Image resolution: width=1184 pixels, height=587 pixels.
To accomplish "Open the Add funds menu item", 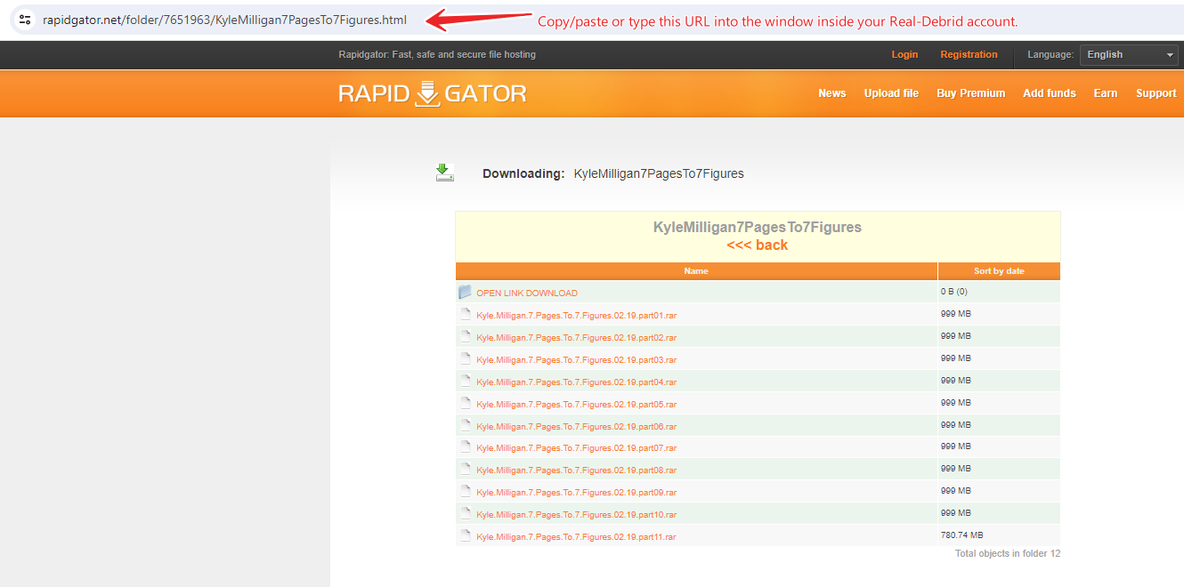I will (1050, 93).
